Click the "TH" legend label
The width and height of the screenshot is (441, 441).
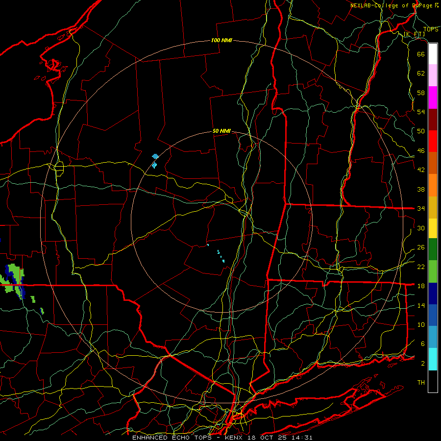[421, 383]
